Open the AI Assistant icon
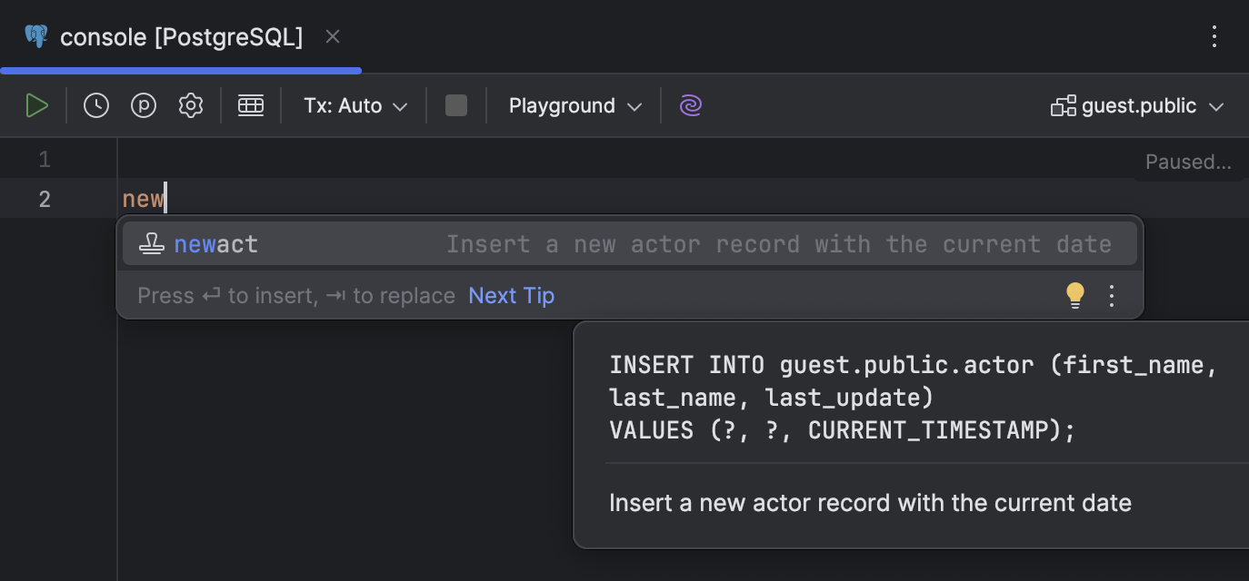This screenshot has height=581, width=1249. [690, 105]
